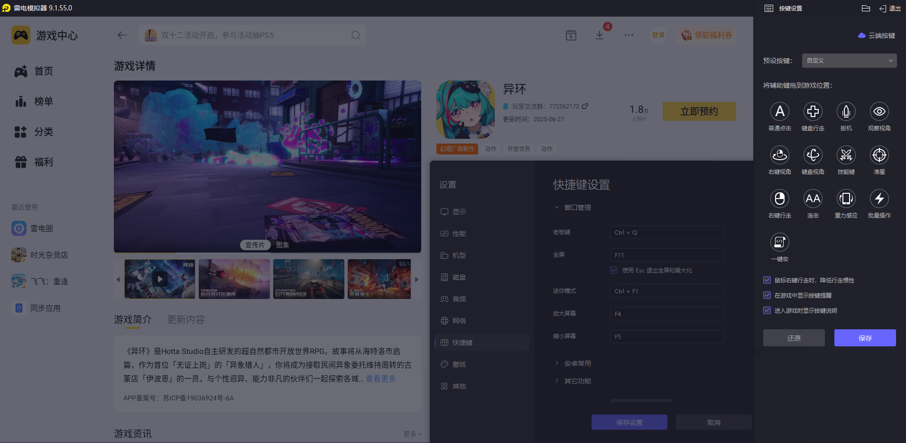The image size is (906, 443).
Task: Go to 首页 in game center sidebar
Action: click(34, 71)
